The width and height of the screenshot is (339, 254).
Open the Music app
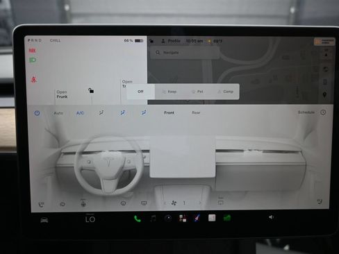tap(153, 218)
